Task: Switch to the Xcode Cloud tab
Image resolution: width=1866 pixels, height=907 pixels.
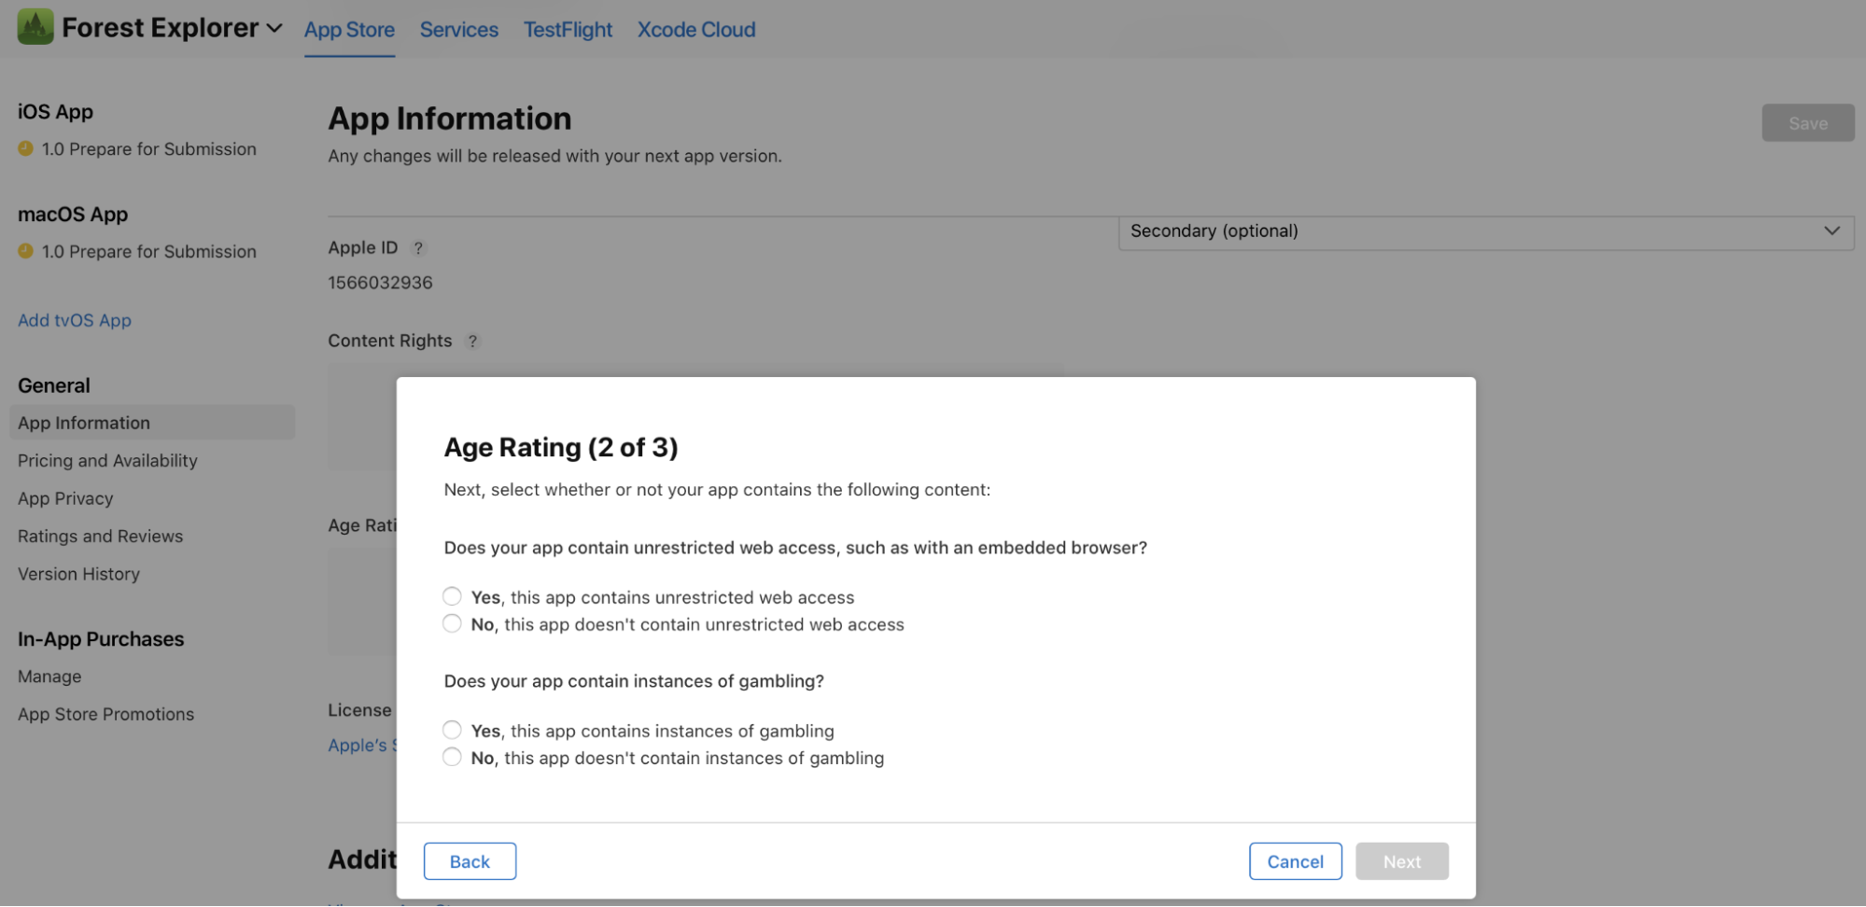Action: pyautogui.click(x=695, y=29)
